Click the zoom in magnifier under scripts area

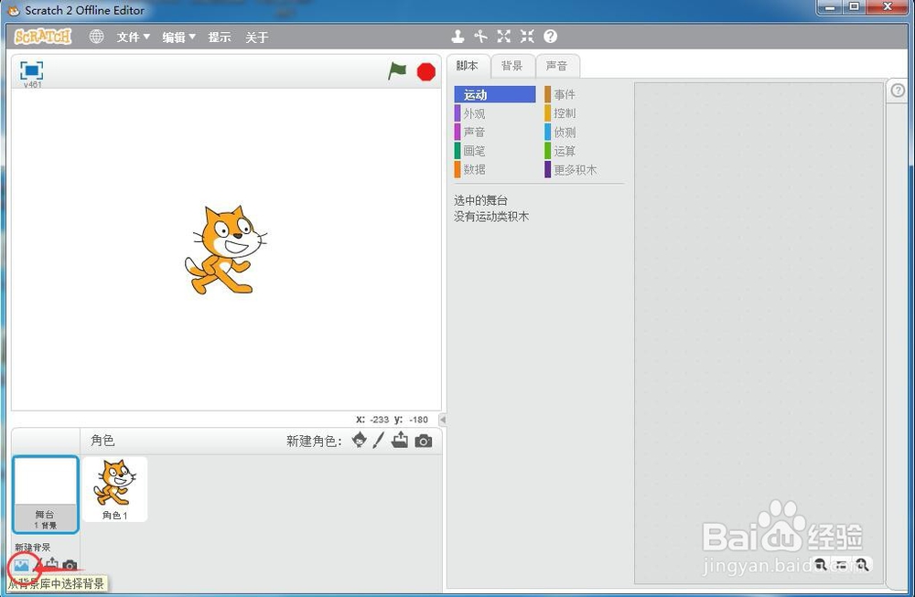point(821,564)
